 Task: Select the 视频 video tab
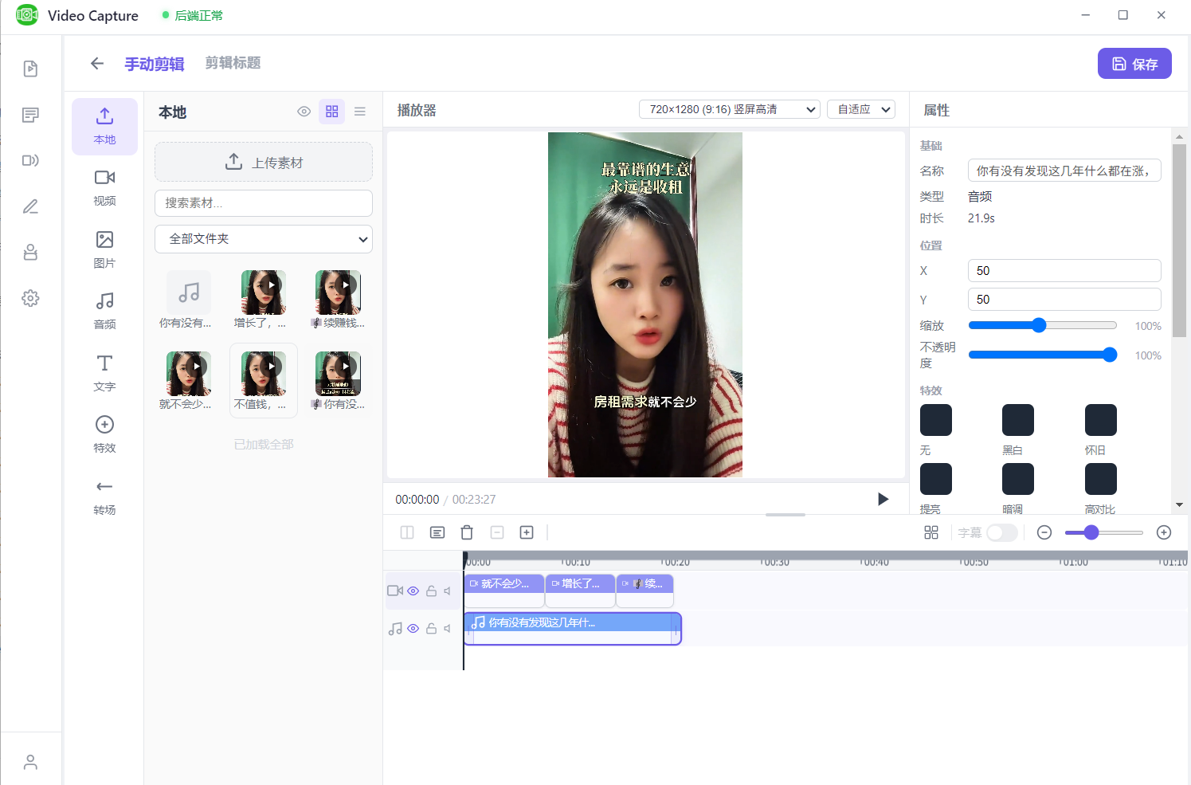pyautogui.click(x=104, y=188)
